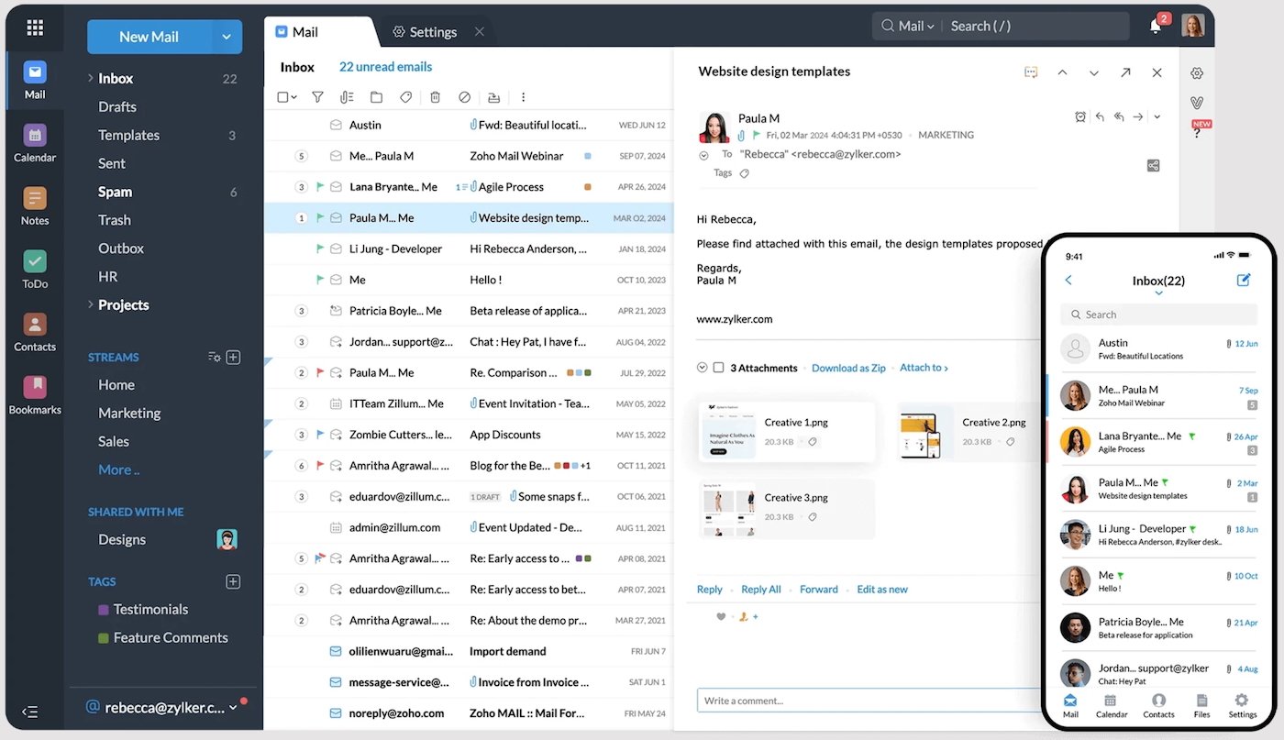Click the archive icon in the mail toolbar
1284x740 pixels.
click(494, 97)
